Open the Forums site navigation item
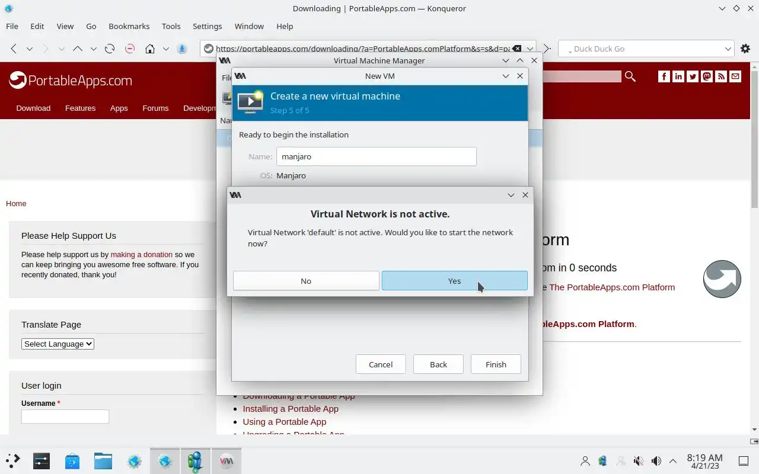Viewport: 759px width, 474px height. tap(155, 108)
